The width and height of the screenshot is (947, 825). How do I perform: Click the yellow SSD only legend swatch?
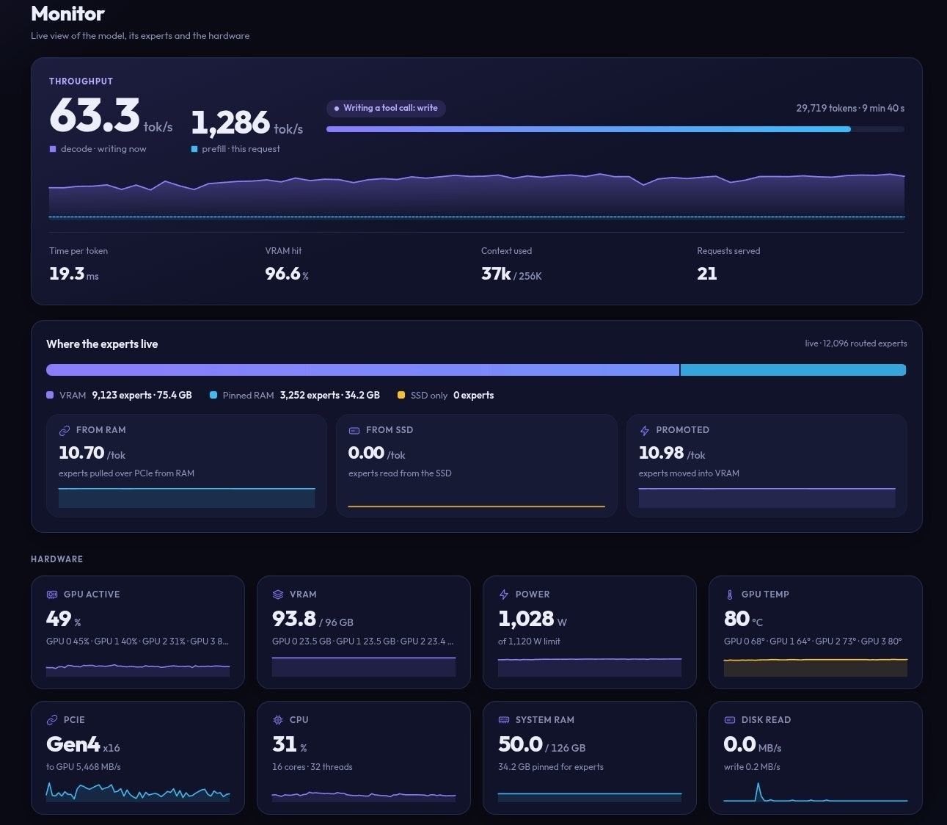coord(401,395)
